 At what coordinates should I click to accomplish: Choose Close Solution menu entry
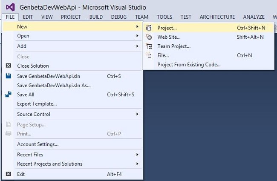coord(72,66)
